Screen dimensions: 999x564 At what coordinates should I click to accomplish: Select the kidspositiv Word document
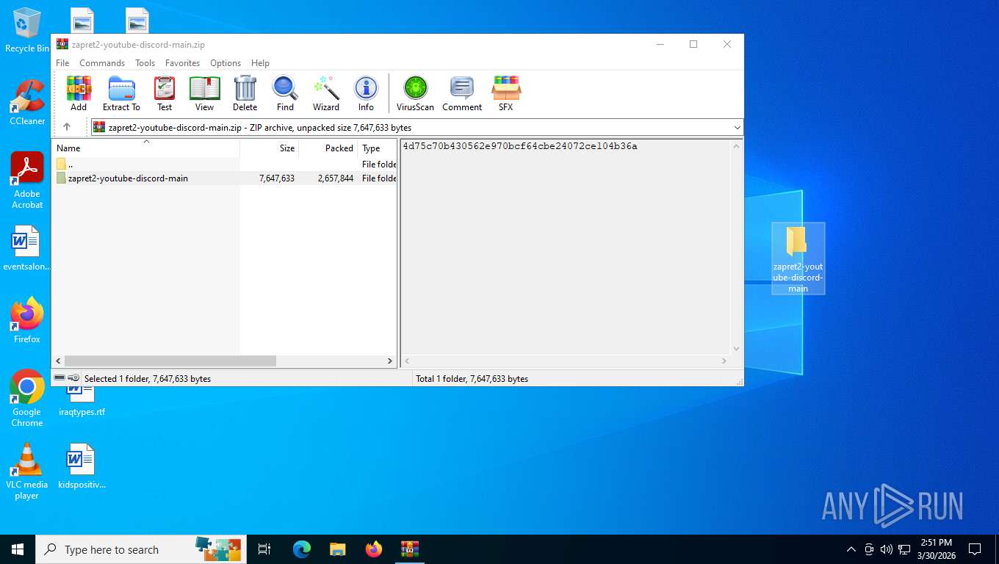(x=82, y=466)
